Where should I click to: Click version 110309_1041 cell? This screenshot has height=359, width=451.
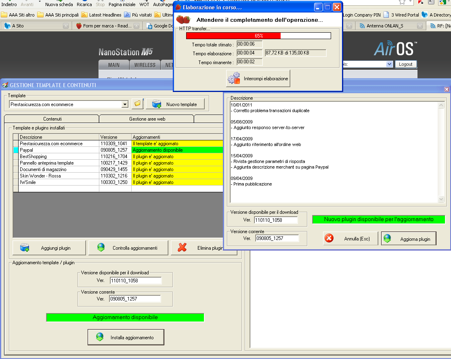[x=115, y=144]
